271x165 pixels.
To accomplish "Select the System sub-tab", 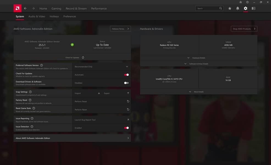I will [20, 16].
